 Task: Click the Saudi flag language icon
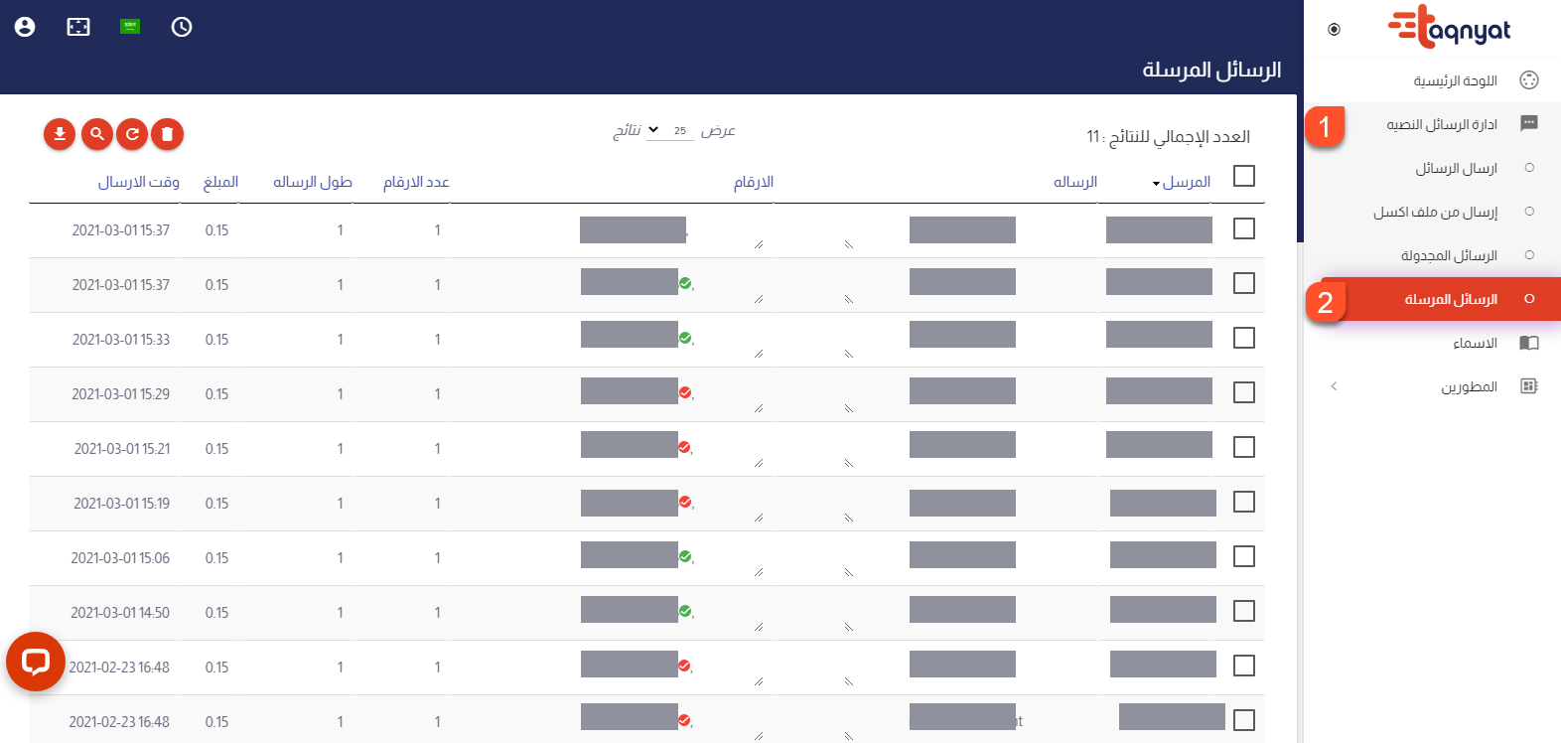[x=130, y=27]
